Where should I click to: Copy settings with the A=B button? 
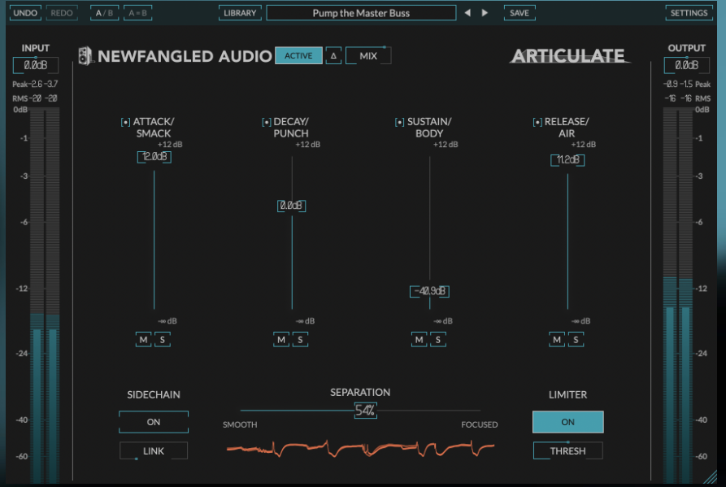point(137,13)
